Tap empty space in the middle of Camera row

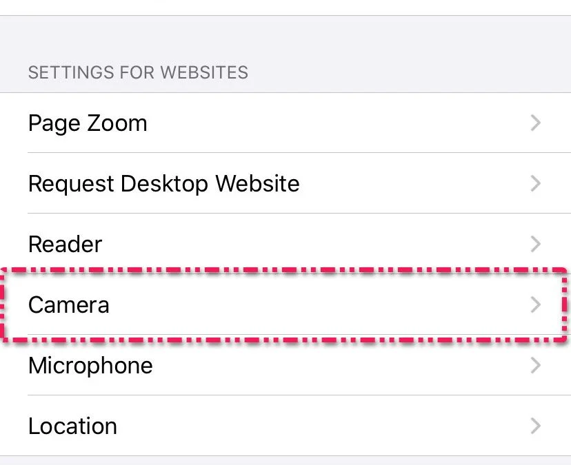[310, 304]
